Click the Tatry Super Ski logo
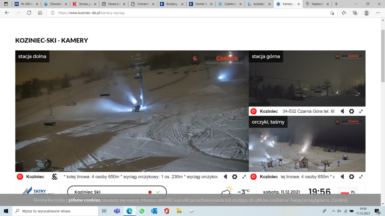The image size is (385, 216). (38, 191)
